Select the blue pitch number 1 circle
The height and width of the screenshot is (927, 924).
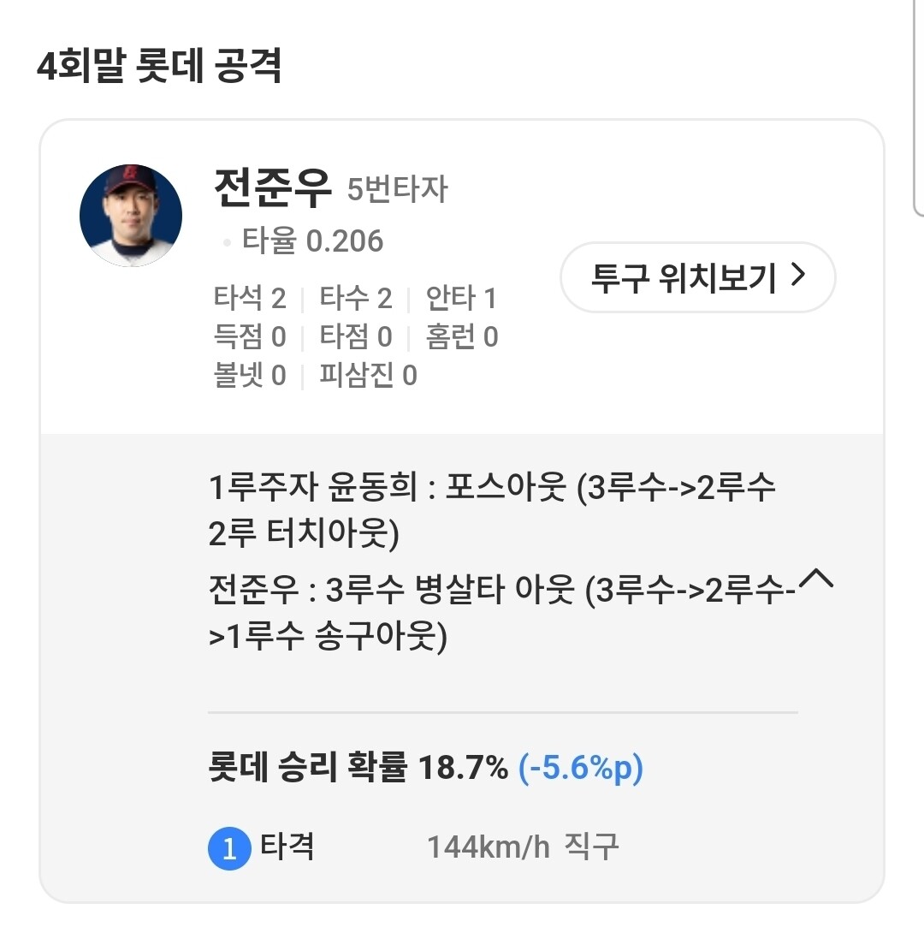(228, 848)
